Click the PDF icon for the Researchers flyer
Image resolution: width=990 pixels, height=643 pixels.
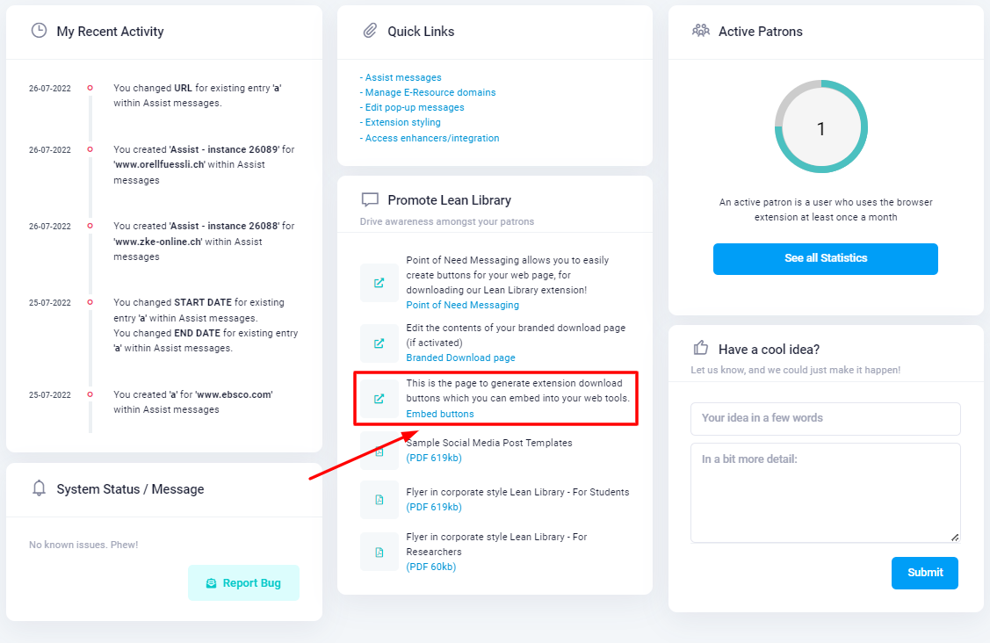(x=380, y=551)
